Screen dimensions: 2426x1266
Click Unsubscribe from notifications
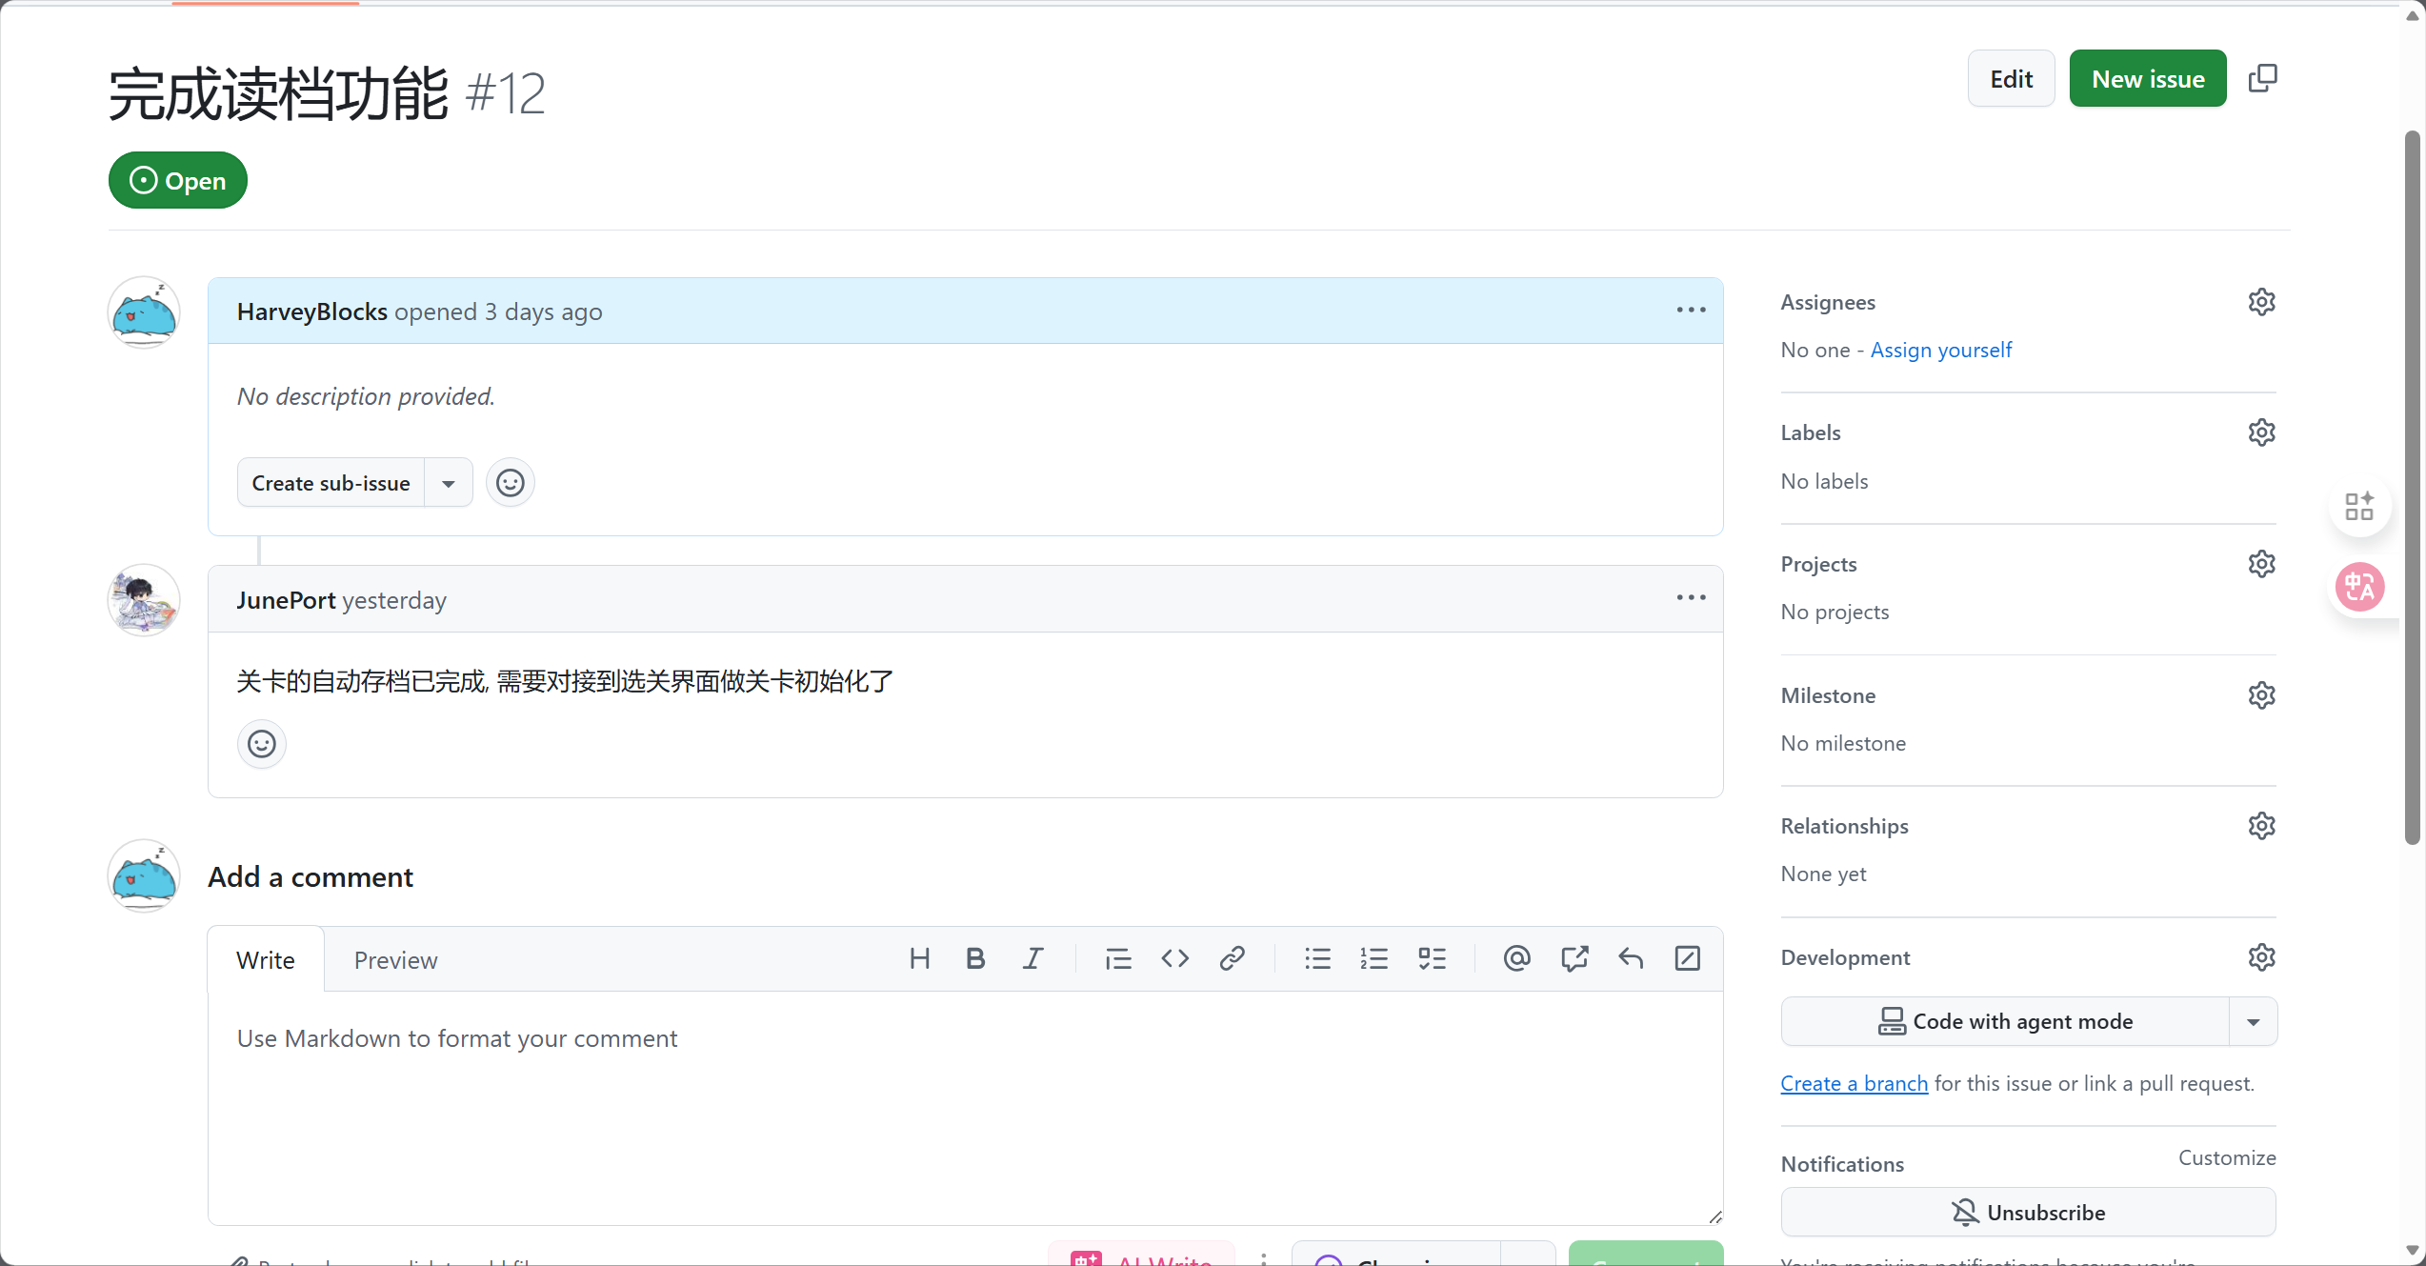[x=2028, y=1212]
